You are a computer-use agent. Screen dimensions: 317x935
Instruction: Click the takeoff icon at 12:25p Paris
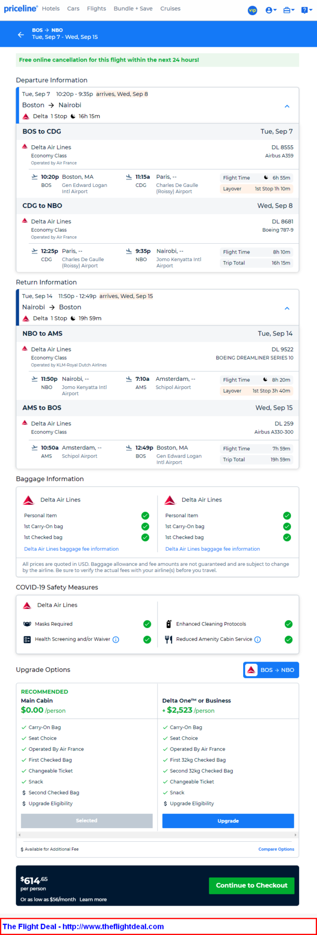click(x=35, y=251)
